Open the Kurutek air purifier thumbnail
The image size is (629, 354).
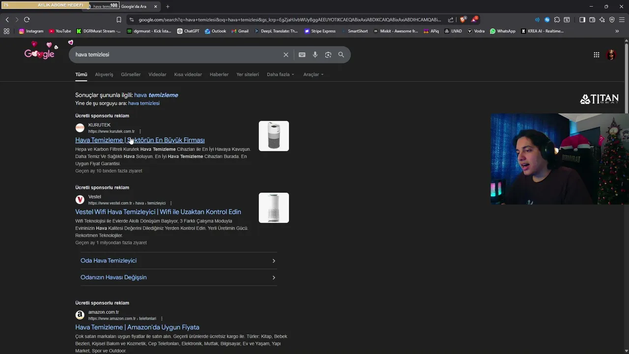[274, 136]
